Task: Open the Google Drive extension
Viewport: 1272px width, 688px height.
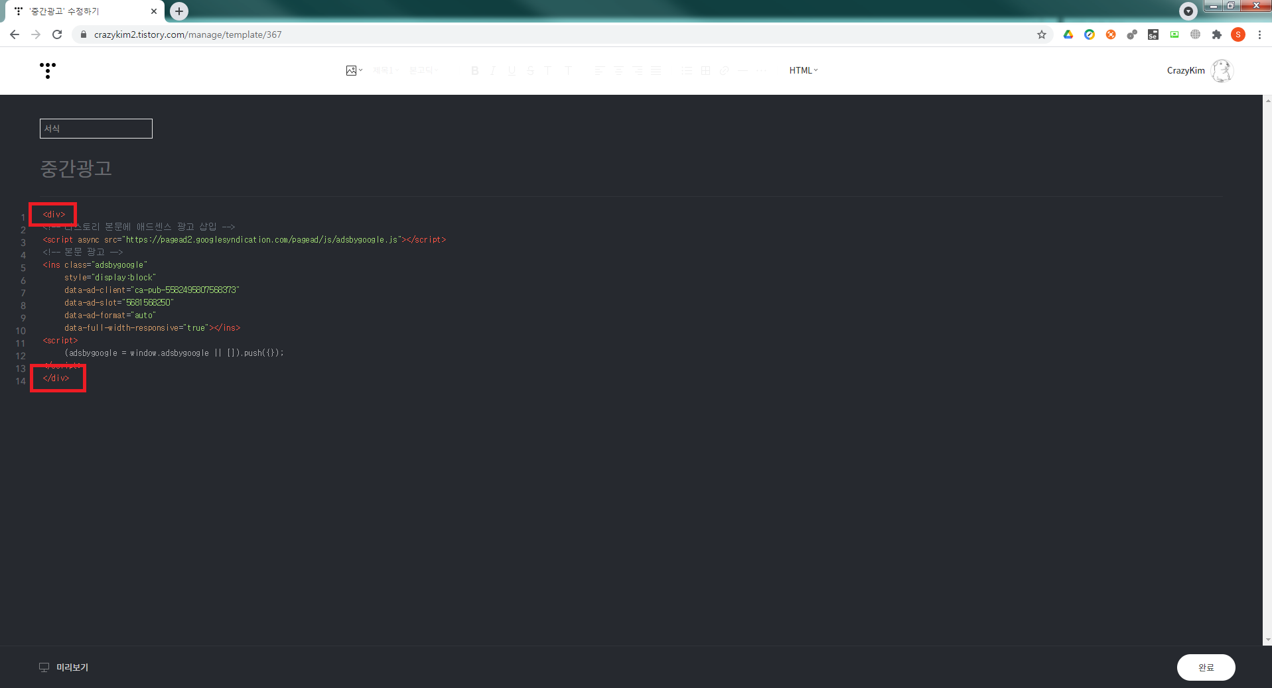Action: coord(1068,34)
